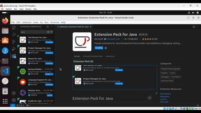The width and height of the screenshot is (201, 113).
Task: Open Ubuntu Software from the dock
Action: point(5,40)
